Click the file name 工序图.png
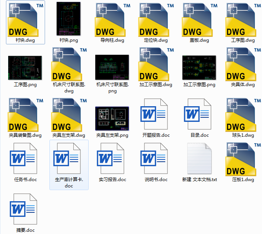 tap(25, 85)
